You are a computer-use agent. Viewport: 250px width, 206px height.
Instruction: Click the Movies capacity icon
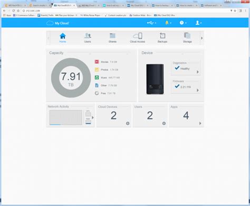point(97,62)
